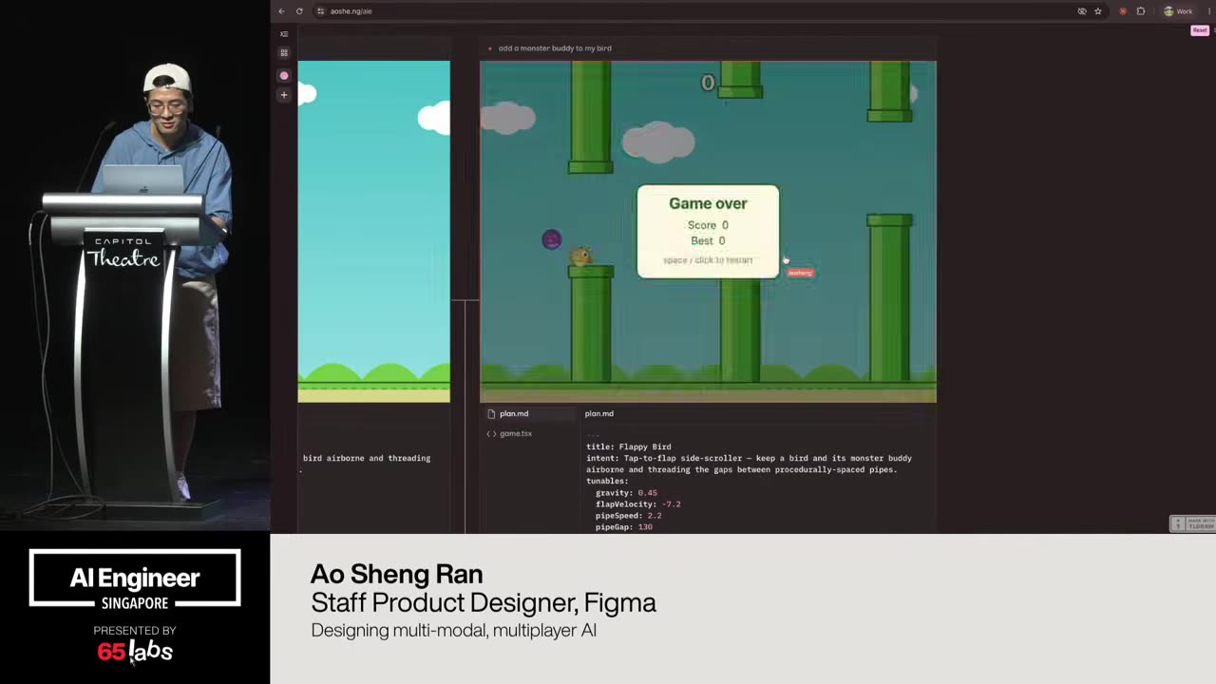Image resolution: width=1216 pixels, height=684 pixels.
Task: Bookmark this page with the star icon
Action: [1098, 11]
